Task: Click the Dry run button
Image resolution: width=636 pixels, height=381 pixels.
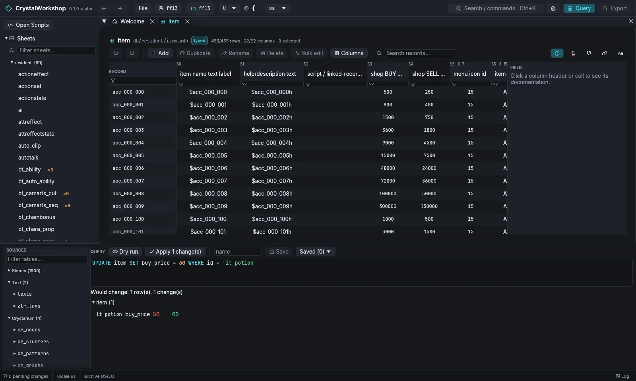Action: click(x=125, y=252)
